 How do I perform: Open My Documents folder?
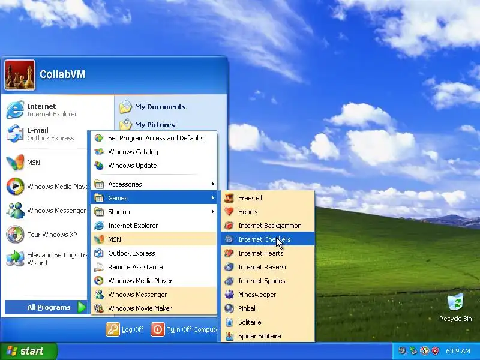(x=152, y=107)
